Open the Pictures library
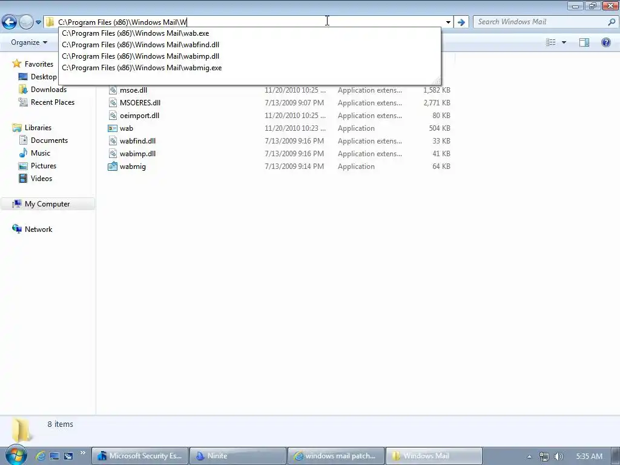Image resolution: width=620 pixels, height=465 pixels. (x=38, y=166)
